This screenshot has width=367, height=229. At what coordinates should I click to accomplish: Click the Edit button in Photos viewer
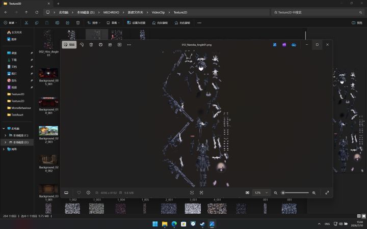click(x=69, y=45)
